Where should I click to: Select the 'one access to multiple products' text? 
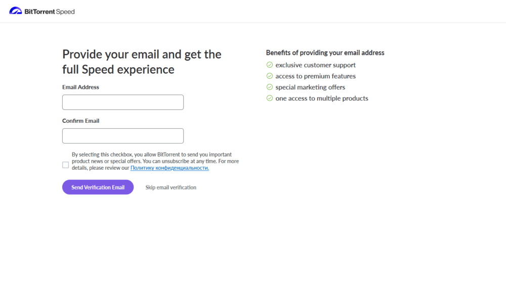[x=322, y=98]
